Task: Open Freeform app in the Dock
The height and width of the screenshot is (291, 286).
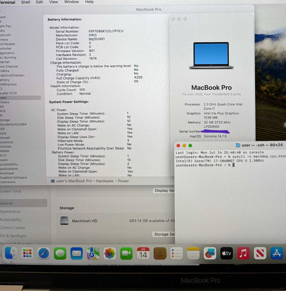Action: point(210,253)
